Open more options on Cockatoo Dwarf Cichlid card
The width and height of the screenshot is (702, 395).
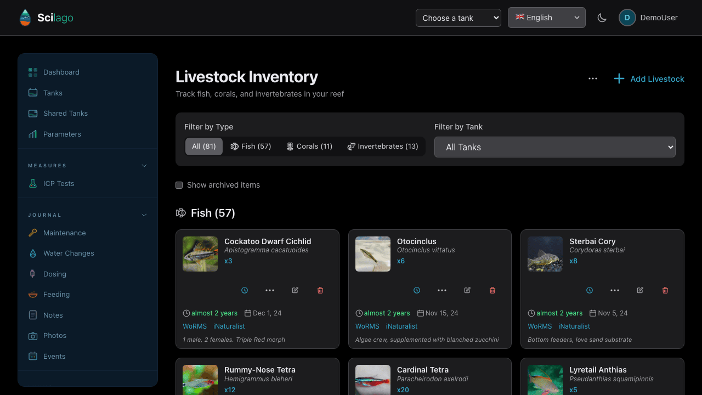pyautogui.click(x=270, y=290)
